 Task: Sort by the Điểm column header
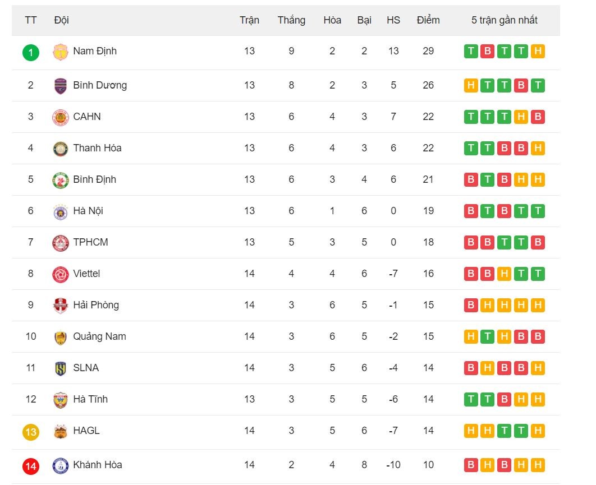pyautogui.click(x=428, y=20)
